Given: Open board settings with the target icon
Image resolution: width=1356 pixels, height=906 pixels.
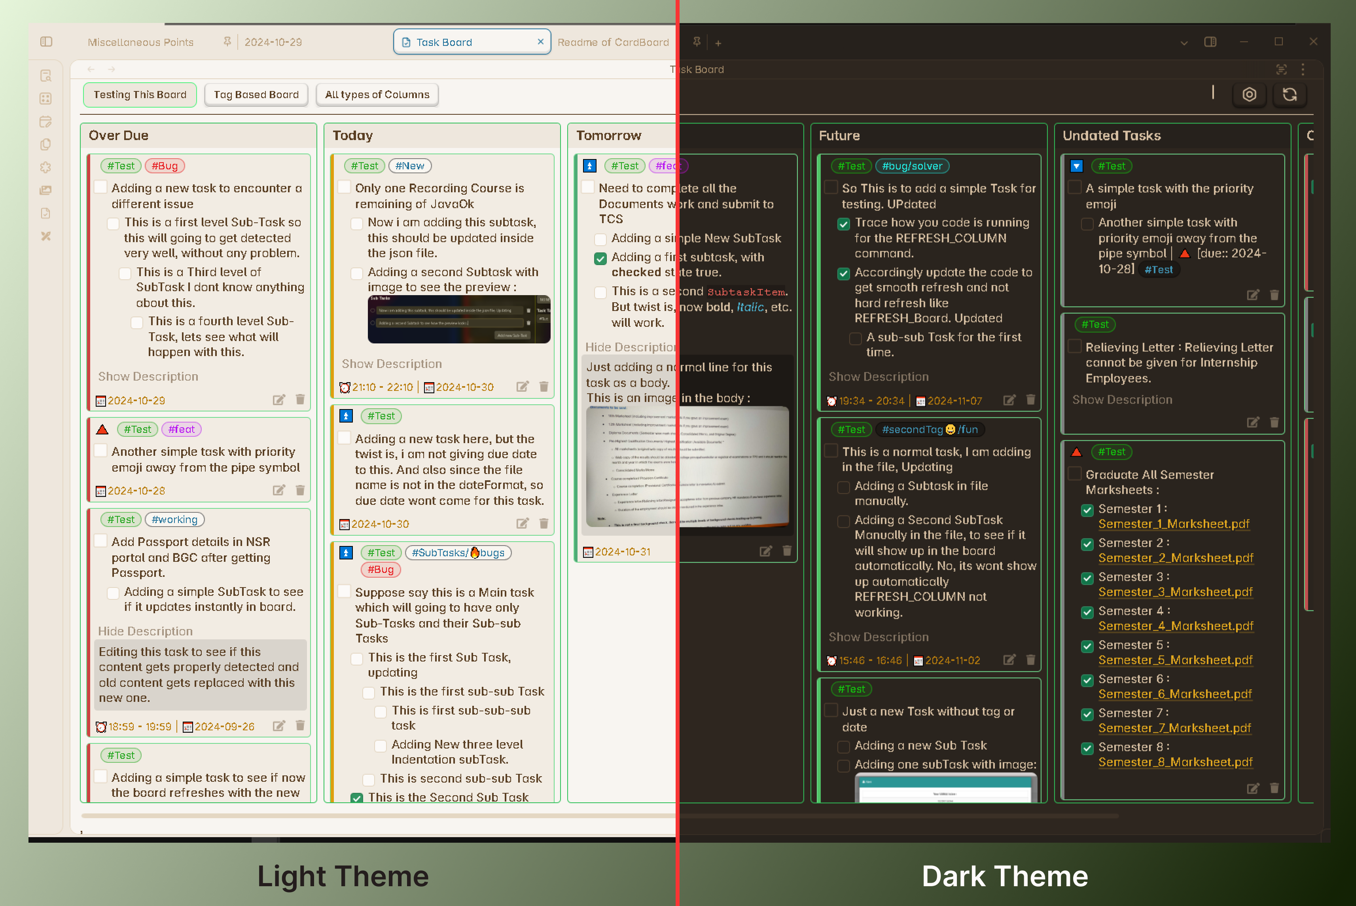Looking at the screenshot, I should point(1249,94).
